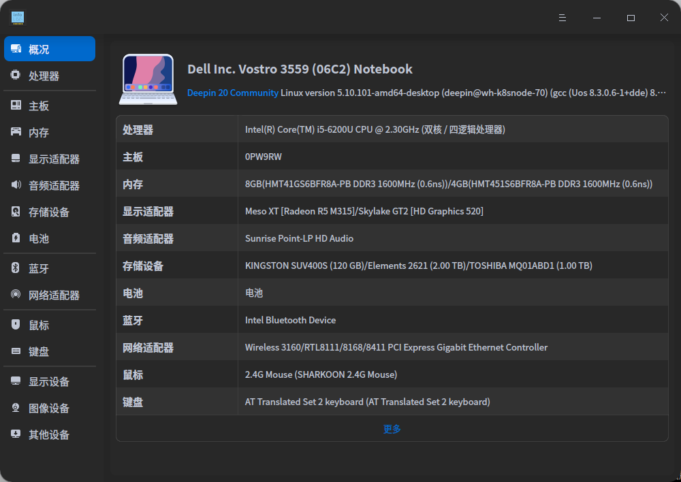Screen dimensions: 681x482
Task: Open 电池 battery in the sidebar
Action: click(x=50, y=238)
